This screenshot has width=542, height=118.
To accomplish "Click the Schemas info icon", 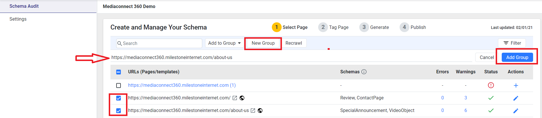I will (364, 72).
